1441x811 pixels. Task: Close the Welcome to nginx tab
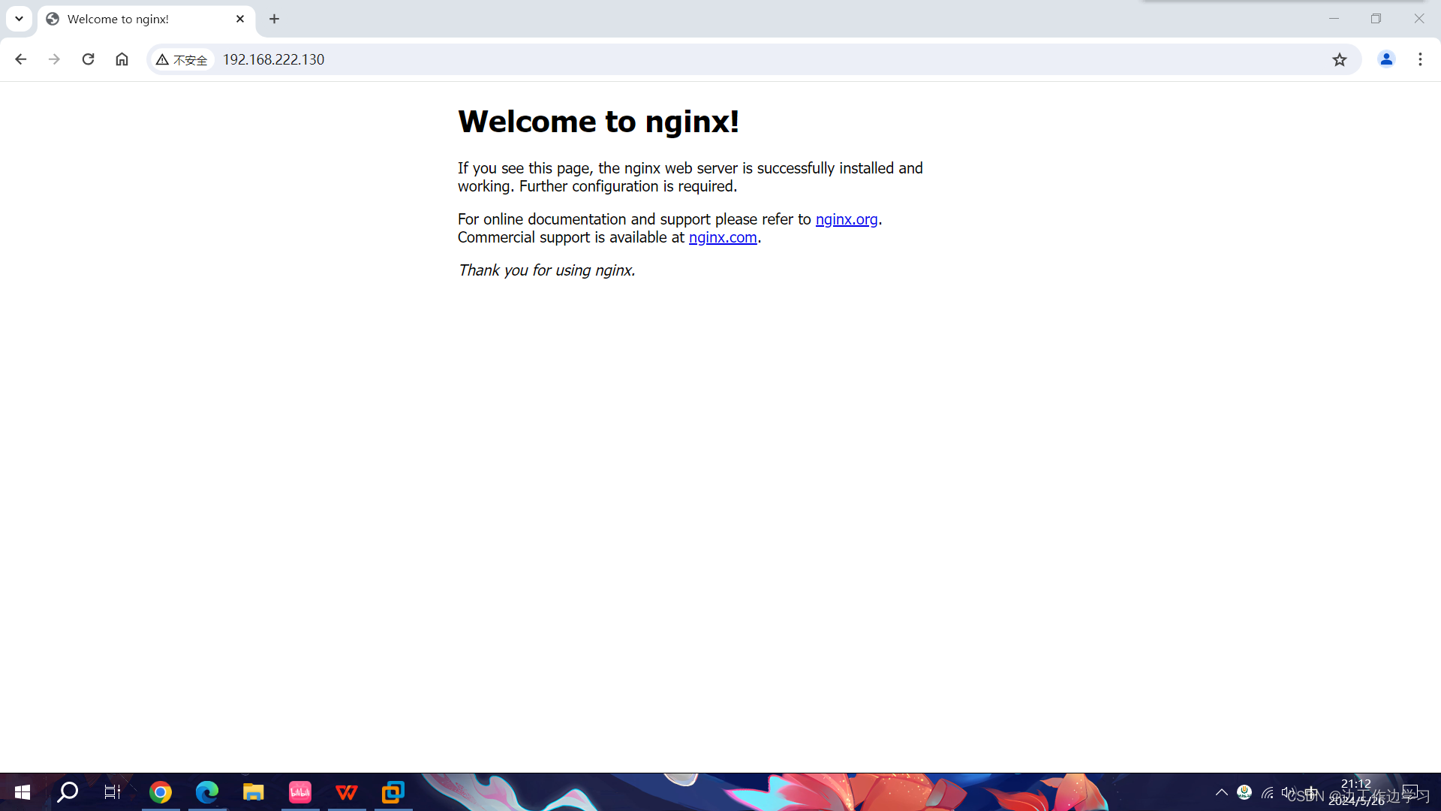240,19
